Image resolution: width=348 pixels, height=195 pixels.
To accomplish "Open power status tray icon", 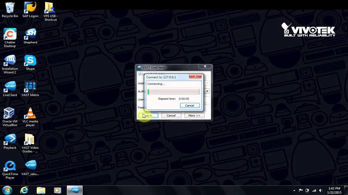I will coord(307,190).
